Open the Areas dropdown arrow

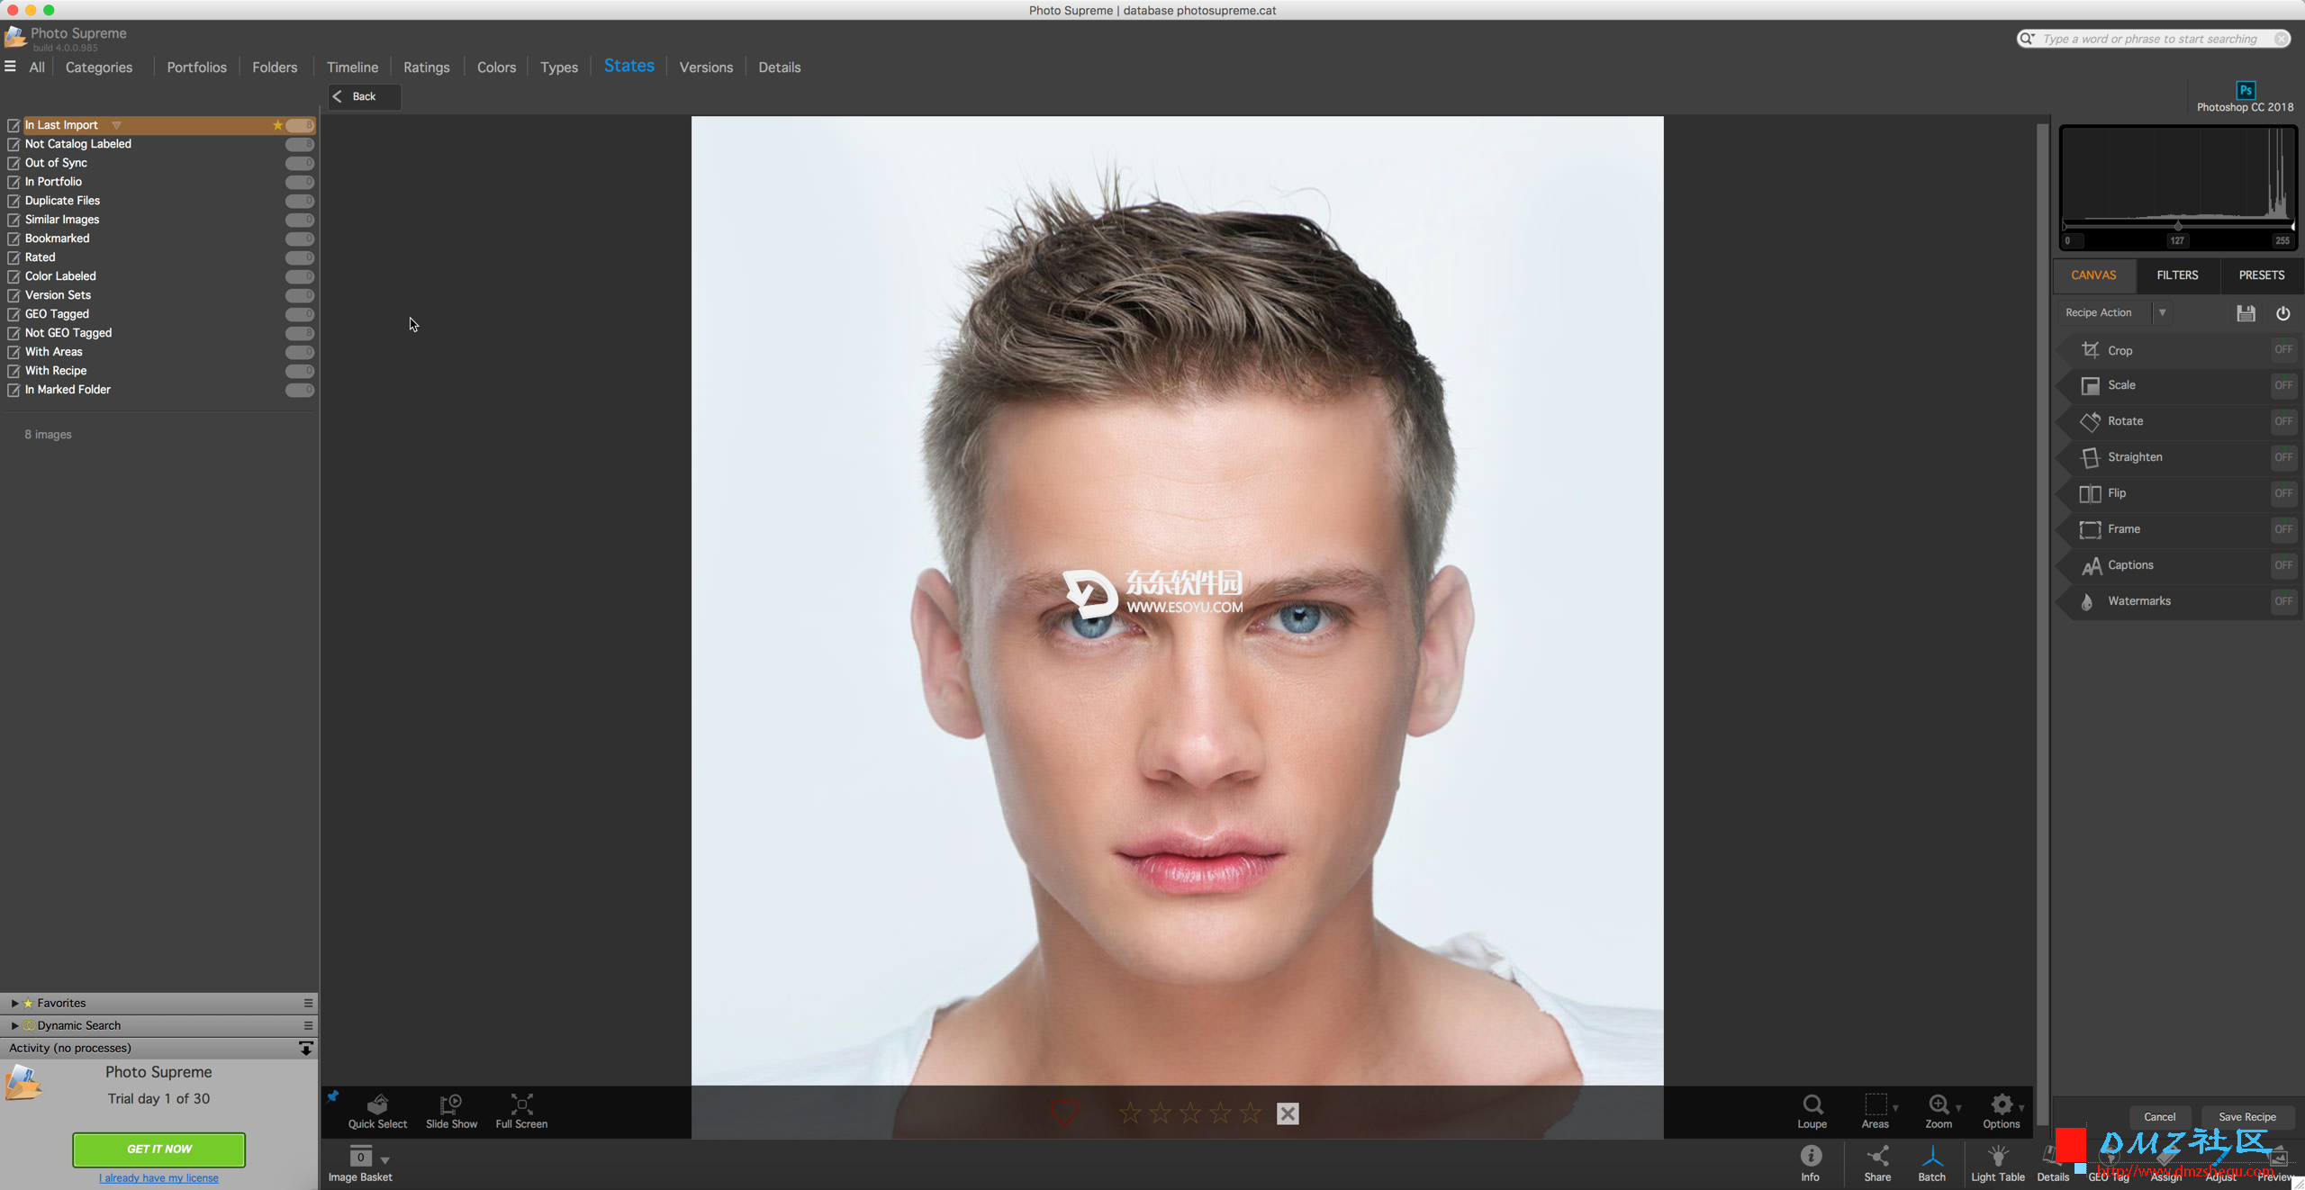click(1895, 1108)
